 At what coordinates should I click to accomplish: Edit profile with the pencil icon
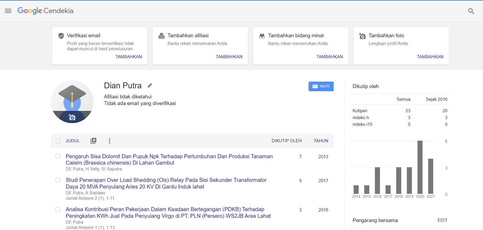150,85
